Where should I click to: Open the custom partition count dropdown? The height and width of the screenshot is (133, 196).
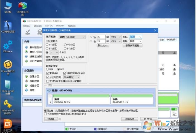[x=54, y=52]
